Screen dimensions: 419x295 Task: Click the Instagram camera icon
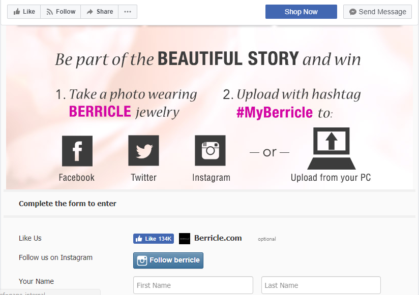pyautogui.click(x=210, y=150)
